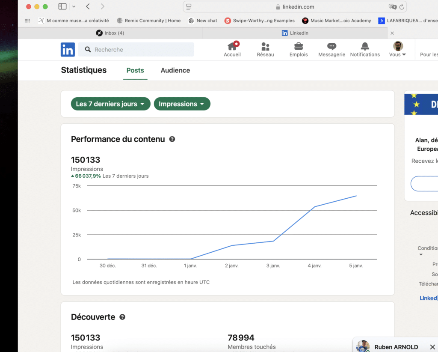438x352 pixels.
Task: Click the page reload icon in address bar
Action: tap(401, 7)
